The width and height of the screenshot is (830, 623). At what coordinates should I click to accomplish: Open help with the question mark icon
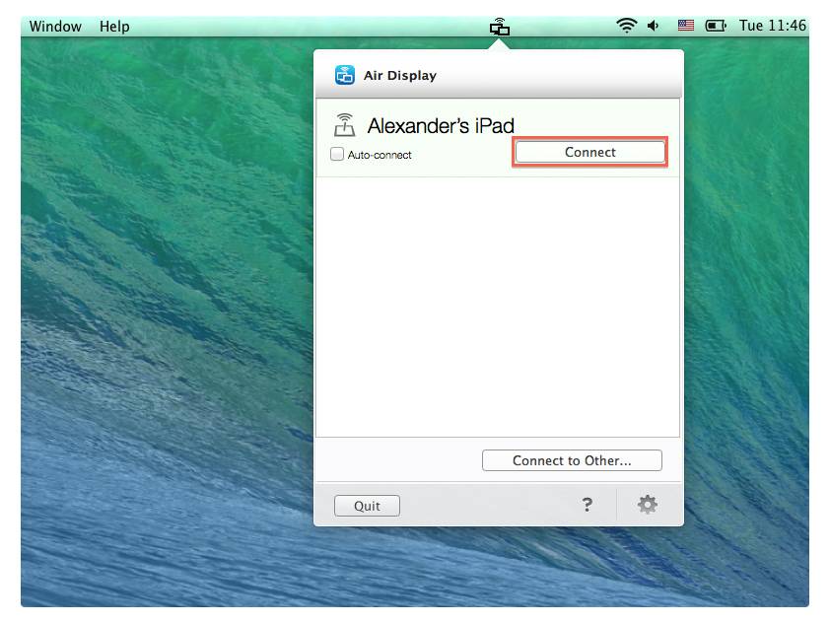pyautogui.click(x=588, y=505)
